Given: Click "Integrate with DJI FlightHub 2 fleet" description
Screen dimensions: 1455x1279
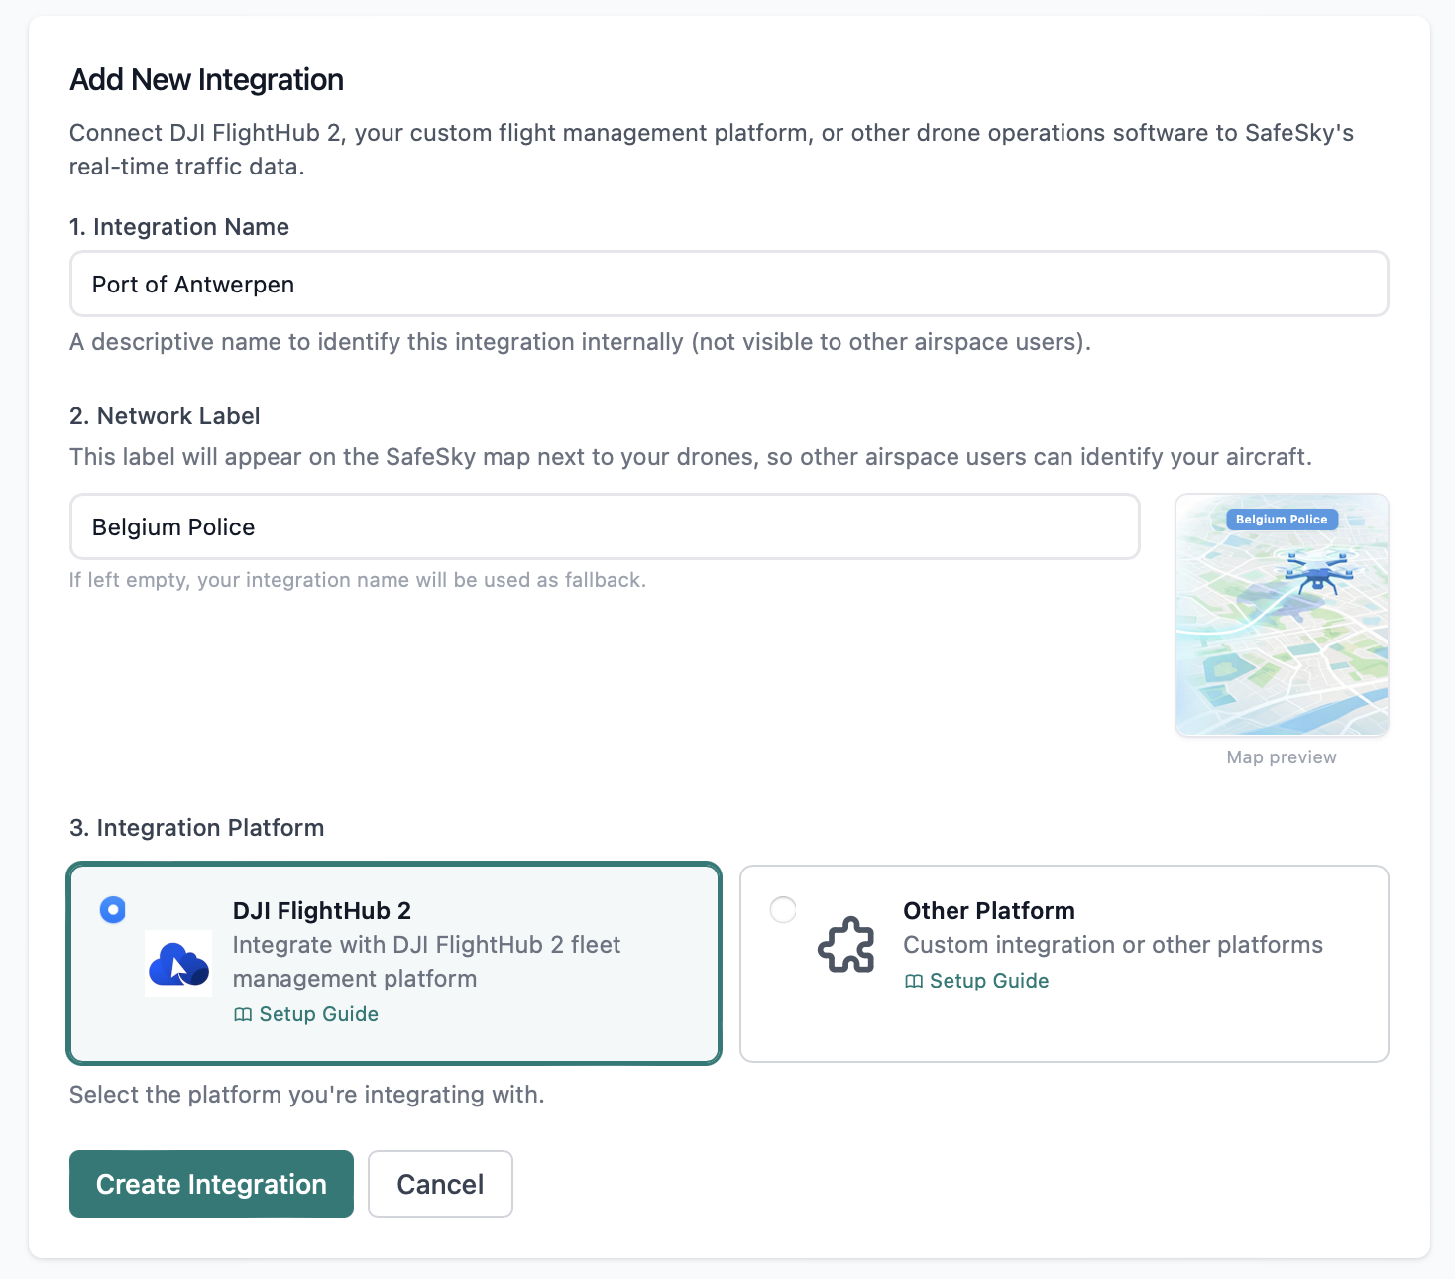Looking at the screenshot, I should [x=427, y=962].
